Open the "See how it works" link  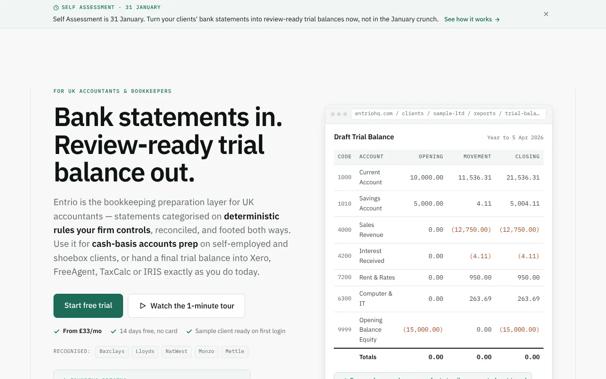click(x=472, y=19)
